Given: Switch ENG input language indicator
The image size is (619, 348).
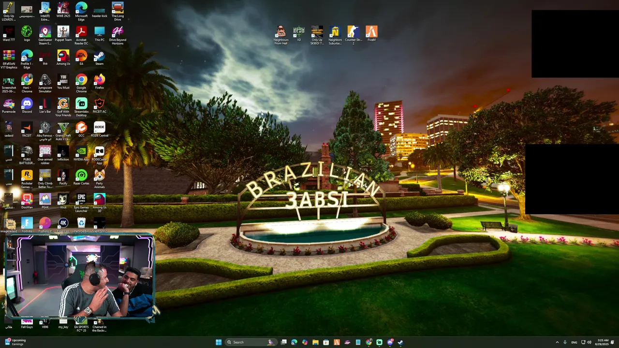Looking at the screenshot, I should pos(574,342).
